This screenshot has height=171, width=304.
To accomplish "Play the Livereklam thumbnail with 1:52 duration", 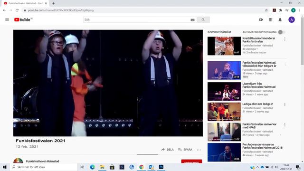I will [x=224, y=91].
